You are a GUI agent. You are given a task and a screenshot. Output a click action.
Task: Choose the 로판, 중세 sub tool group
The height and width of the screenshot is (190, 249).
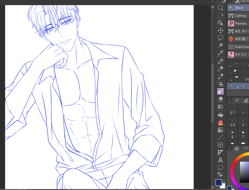238,31
